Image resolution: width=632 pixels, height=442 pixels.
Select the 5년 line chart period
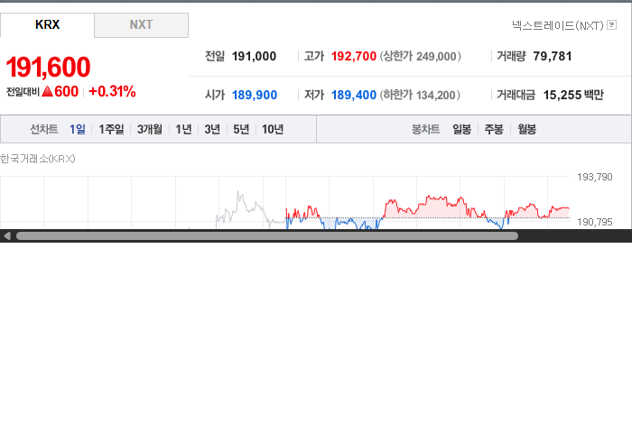(x=241, y=129)
